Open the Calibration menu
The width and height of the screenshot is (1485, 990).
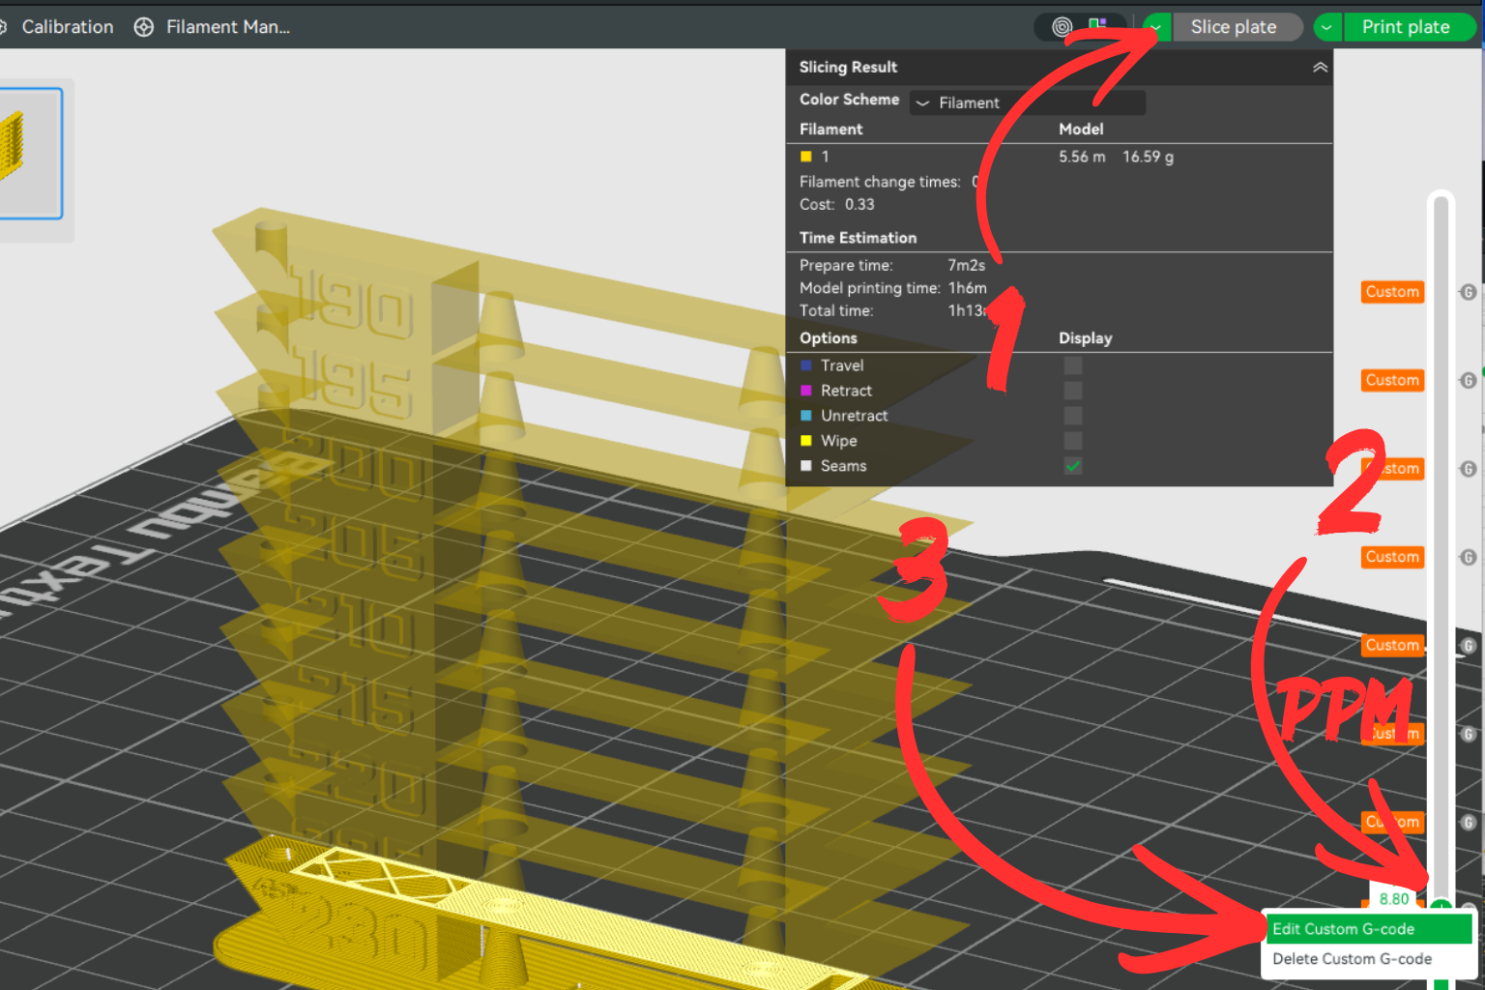pos(68,27)
